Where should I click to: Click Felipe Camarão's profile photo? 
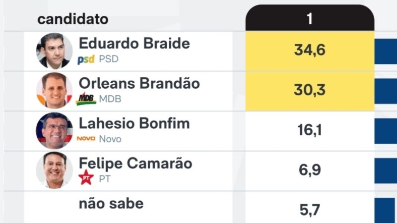coord(55,170)
